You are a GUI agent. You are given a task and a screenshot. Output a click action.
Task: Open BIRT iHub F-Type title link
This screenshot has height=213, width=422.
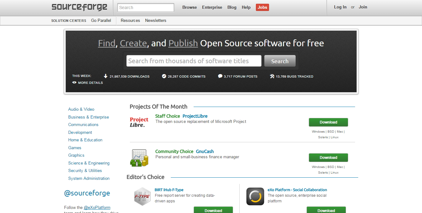coord(169,190)
